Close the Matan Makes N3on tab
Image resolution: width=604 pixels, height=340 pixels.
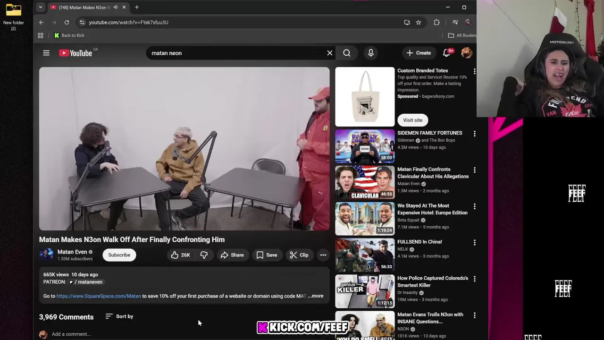tap(124, 7)
